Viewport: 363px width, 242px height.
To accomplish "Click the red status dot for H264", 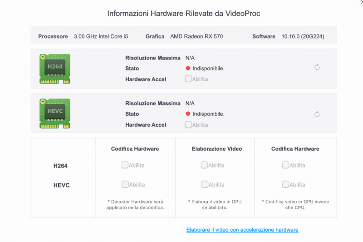I will pos(188,68).
